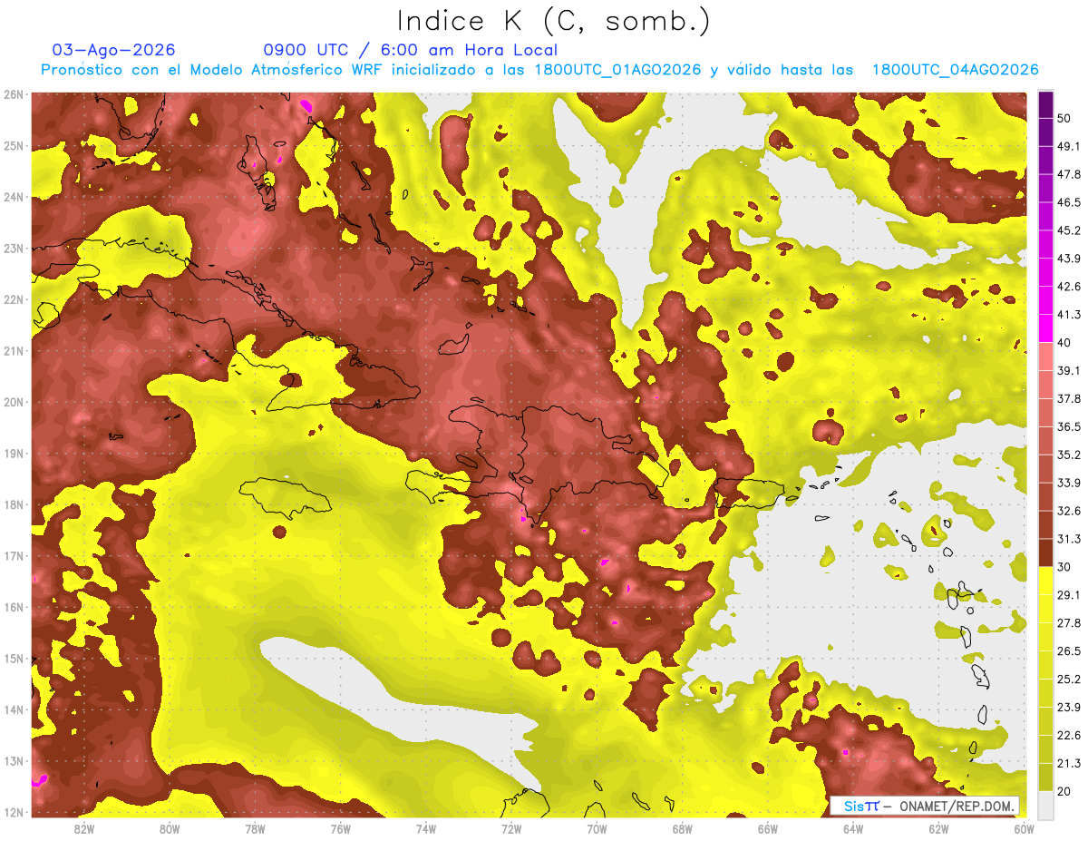The image size is (1088, 841).
Task: Click the colorbar value "45.2"
Action: tap(1069, 230)
